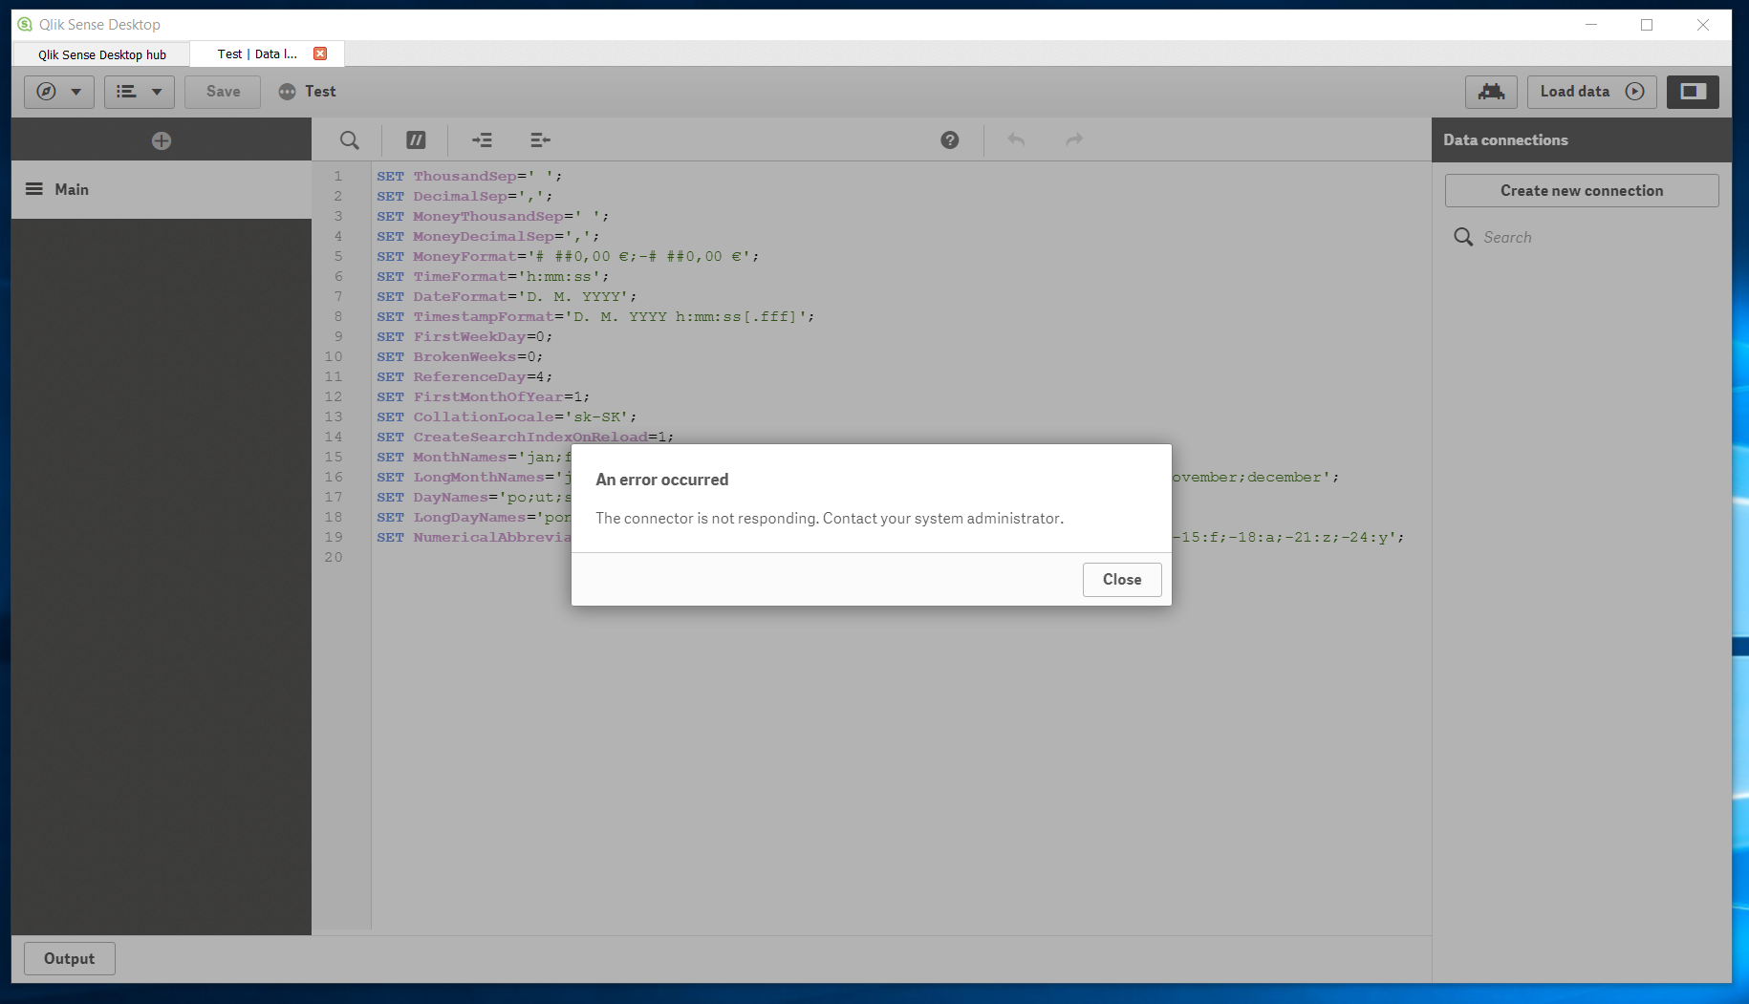
Task: Open the debug panel icon
Action: coord(1491,92)
